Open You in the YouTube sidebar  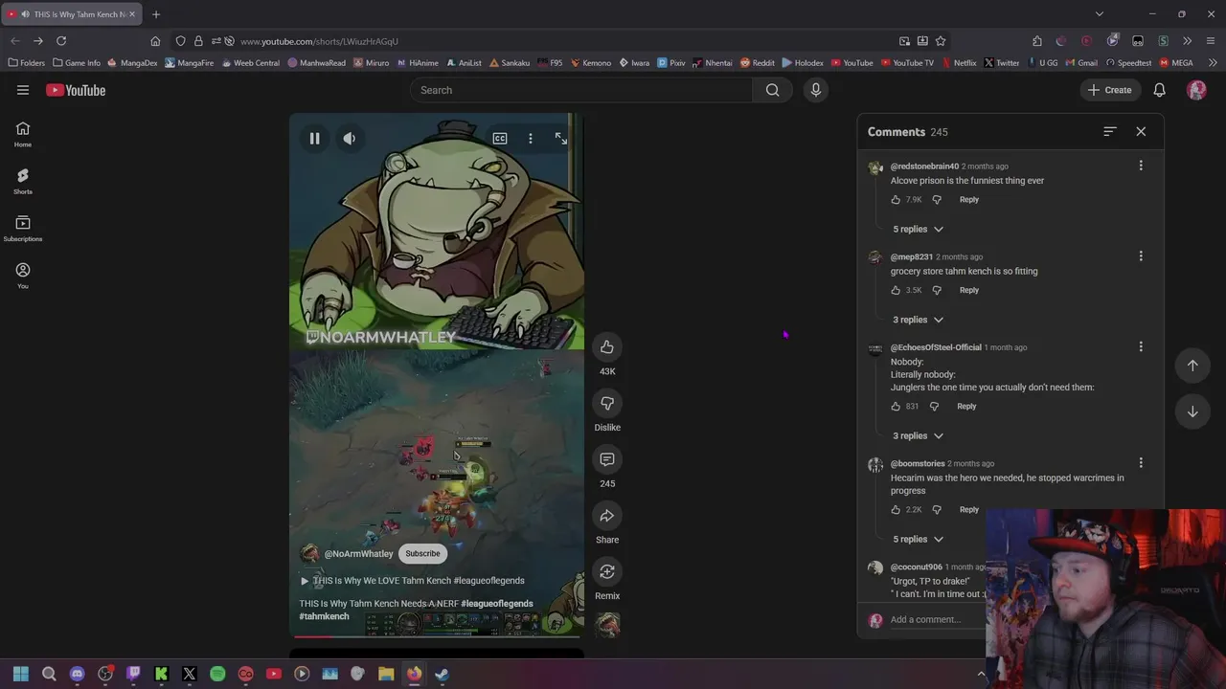pos(23,276)
